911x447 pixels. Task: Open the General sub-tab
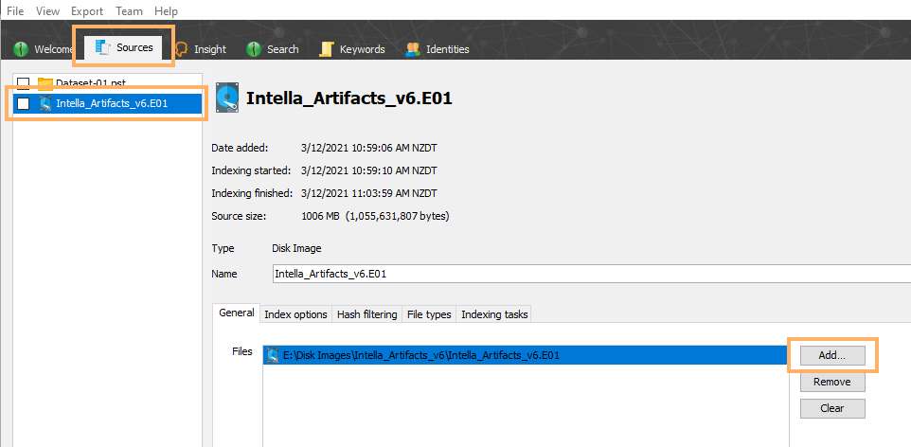pos(237,313)
